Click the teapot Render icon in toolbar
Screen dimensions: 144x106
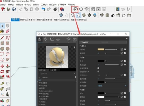point(81,9)
